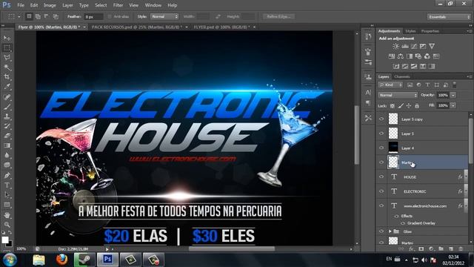Click the foreground color swatch
Screen dimensions: 474x267
(5, 240)
